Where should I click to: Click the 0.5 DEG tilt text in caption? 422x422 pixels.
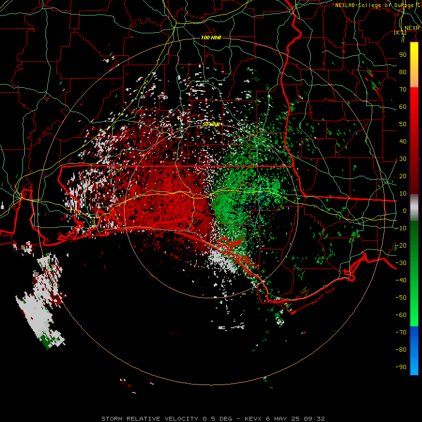pos(217,419)
